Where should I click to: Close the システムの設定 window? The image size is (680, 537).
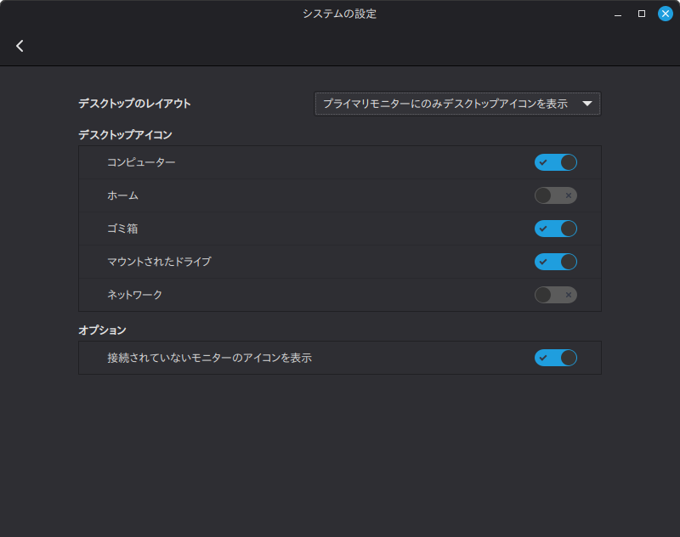665,14
